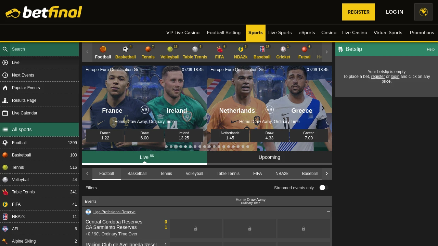The width and height of the screenshot is (438, 246).
Task: Select FIFA icon in sports carousel
Action: click(220, 49)
